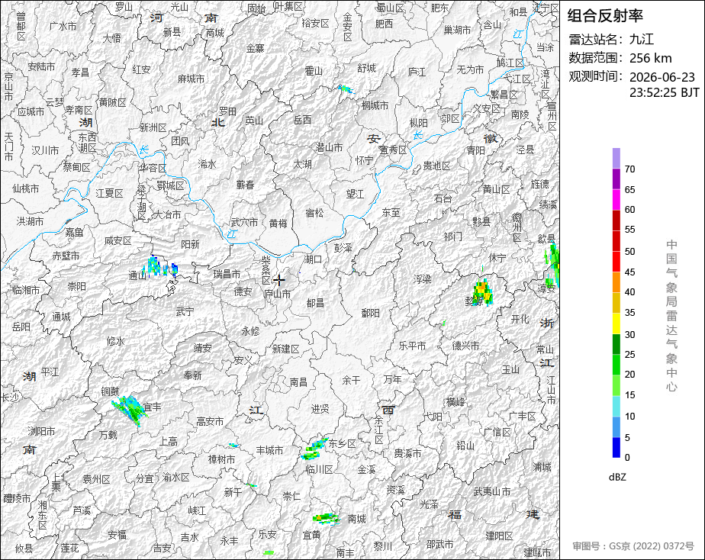
Task: Click the 武穴市 label on the map
Action: 245,222
